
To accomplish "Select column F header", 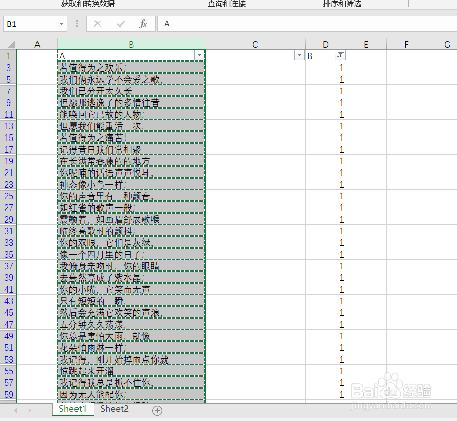I will tap(406, 44).
